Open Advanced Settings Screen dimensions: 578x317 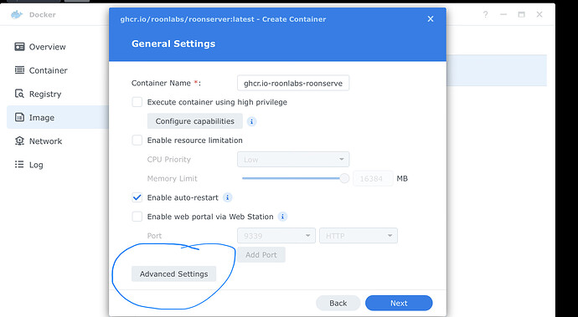tap(173, 274)
